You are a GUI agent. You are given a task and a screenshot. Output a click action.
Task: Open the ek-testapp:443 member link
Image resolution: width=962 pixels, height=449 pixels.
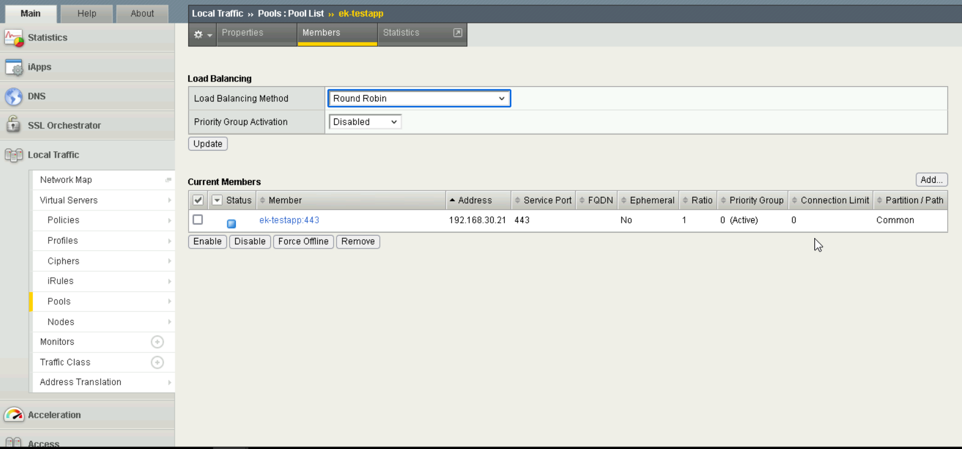click(289, 220)
